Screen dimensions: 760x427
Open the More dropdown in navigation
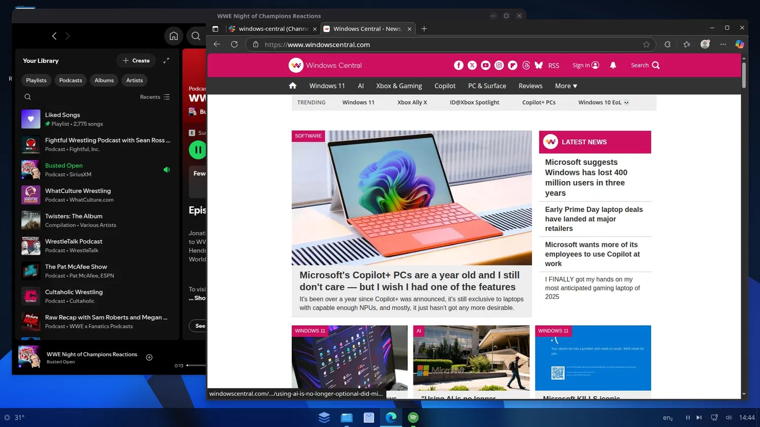tap(566, 86)
